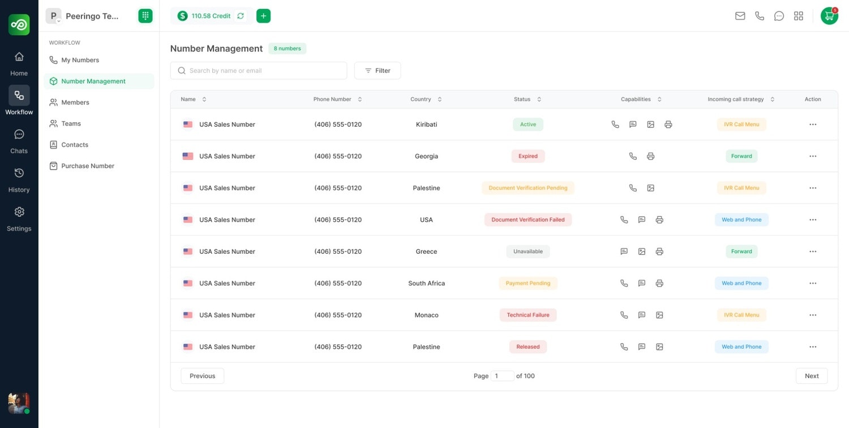The width and height of the screenshot is (849, 428).
Task: Open the apps grid icon
Action: 799,16
